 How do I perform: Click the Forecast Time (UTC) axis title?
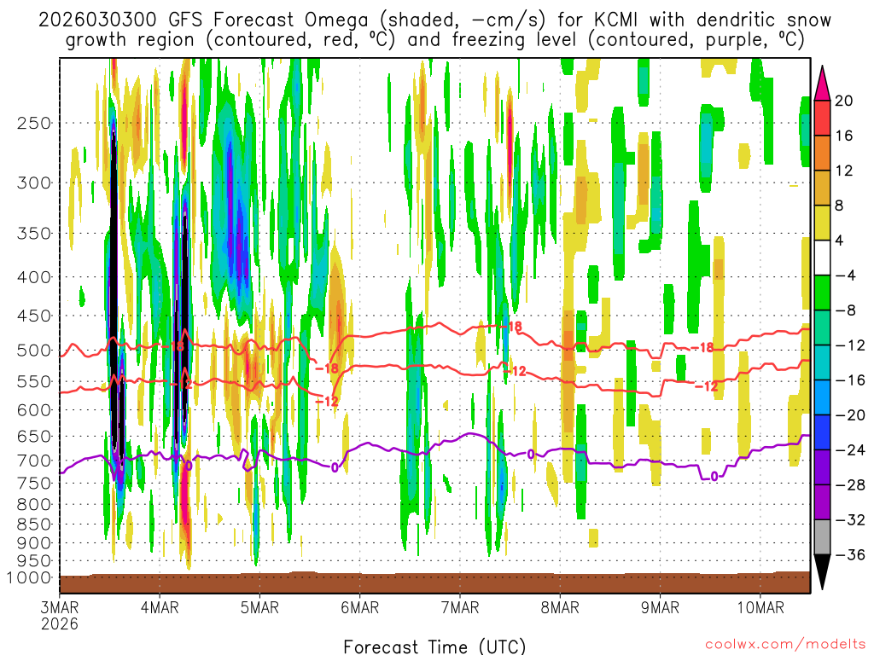pos(435,646)
